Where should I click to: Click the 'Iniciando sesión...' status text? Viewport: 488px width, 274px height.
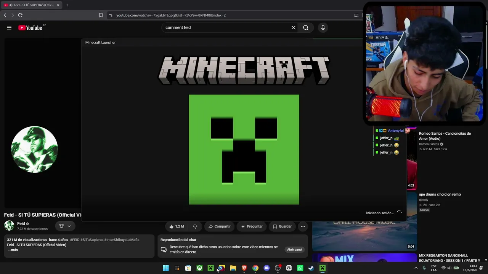(380, 213)
